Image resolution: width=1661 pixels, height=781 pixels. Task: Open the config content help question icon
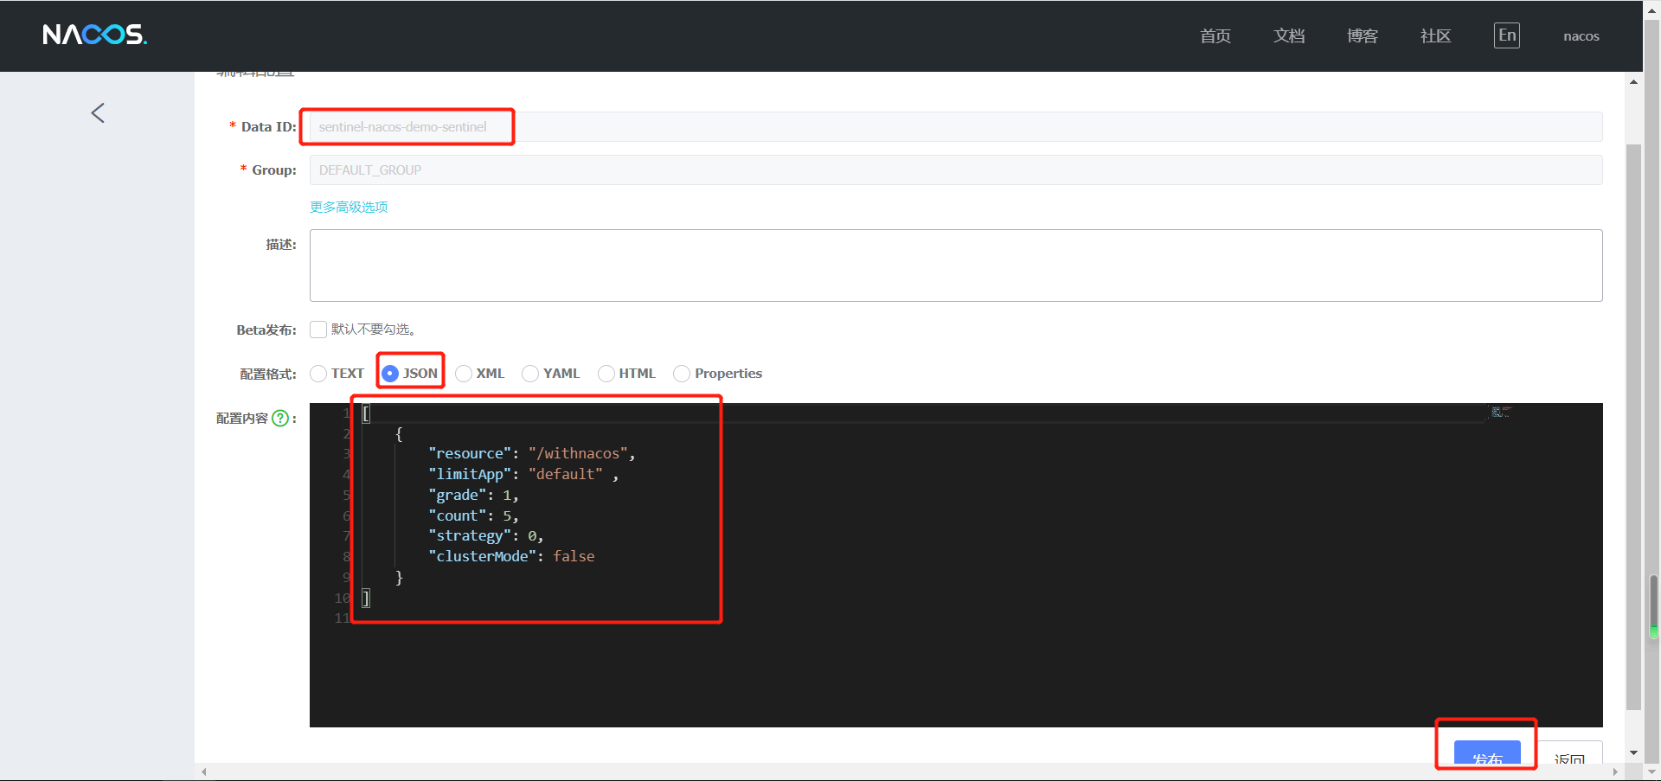point(280,419)
